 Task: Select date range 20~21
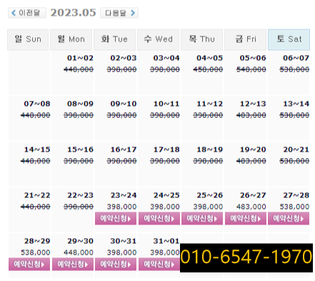tap(296, 149)
